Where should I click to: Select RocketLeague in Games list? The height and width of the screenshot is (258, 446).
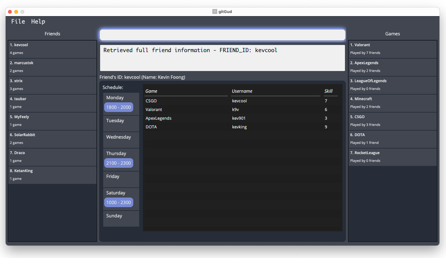coord(393,157)
